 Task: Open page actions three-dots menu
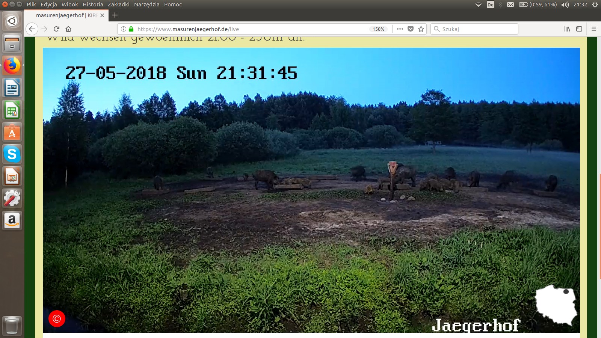pyautogui.click(x=400, y=29)
